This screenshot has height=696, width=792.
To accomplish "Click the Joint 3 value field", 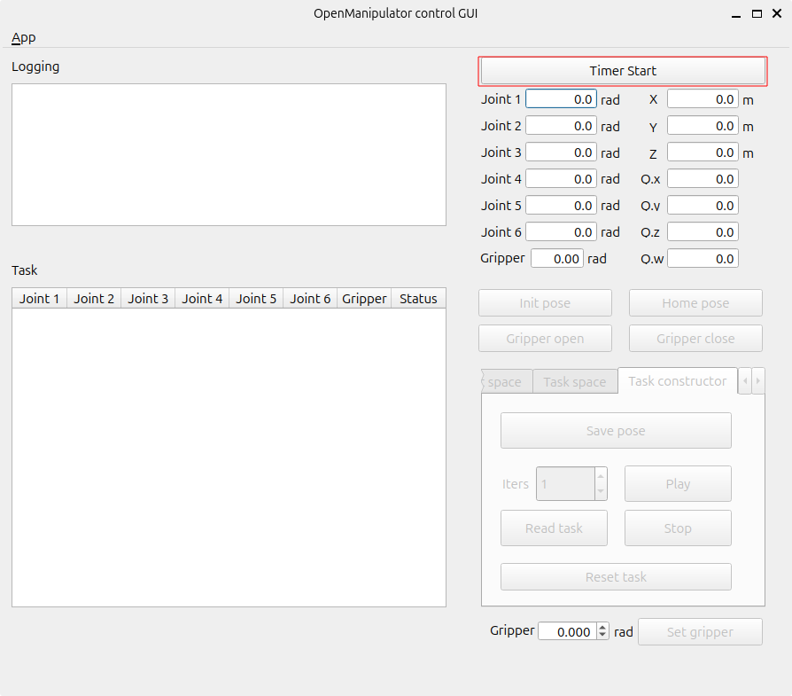I will pos(561,152).
